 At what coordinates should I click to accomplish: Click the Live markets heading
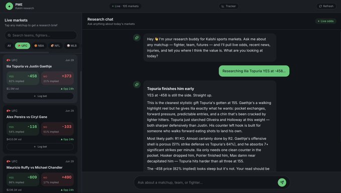(x=16, y=20)
